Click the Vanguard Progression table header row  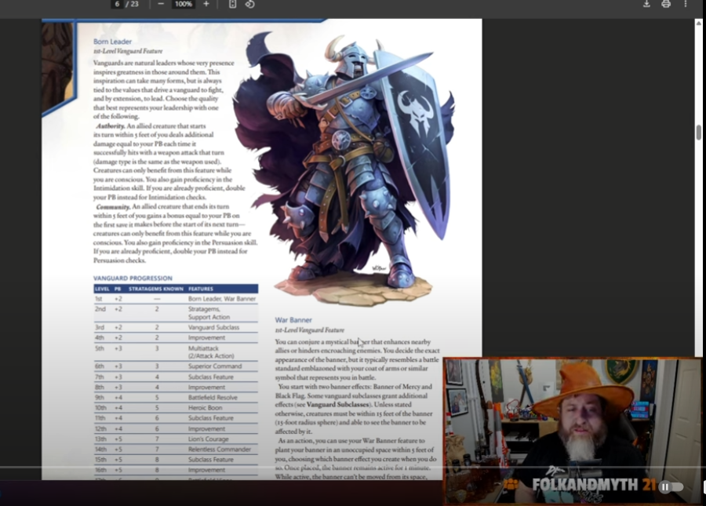click(x=176, y=289)
